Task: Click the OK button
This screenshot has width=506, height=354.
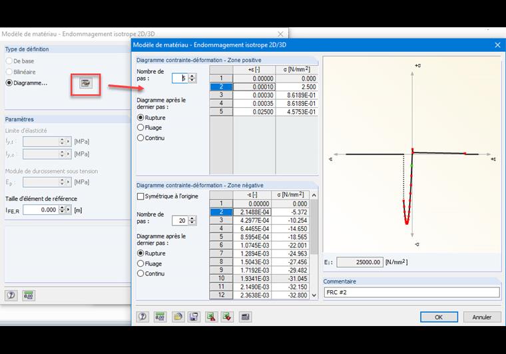Action: tap(439, 317)
